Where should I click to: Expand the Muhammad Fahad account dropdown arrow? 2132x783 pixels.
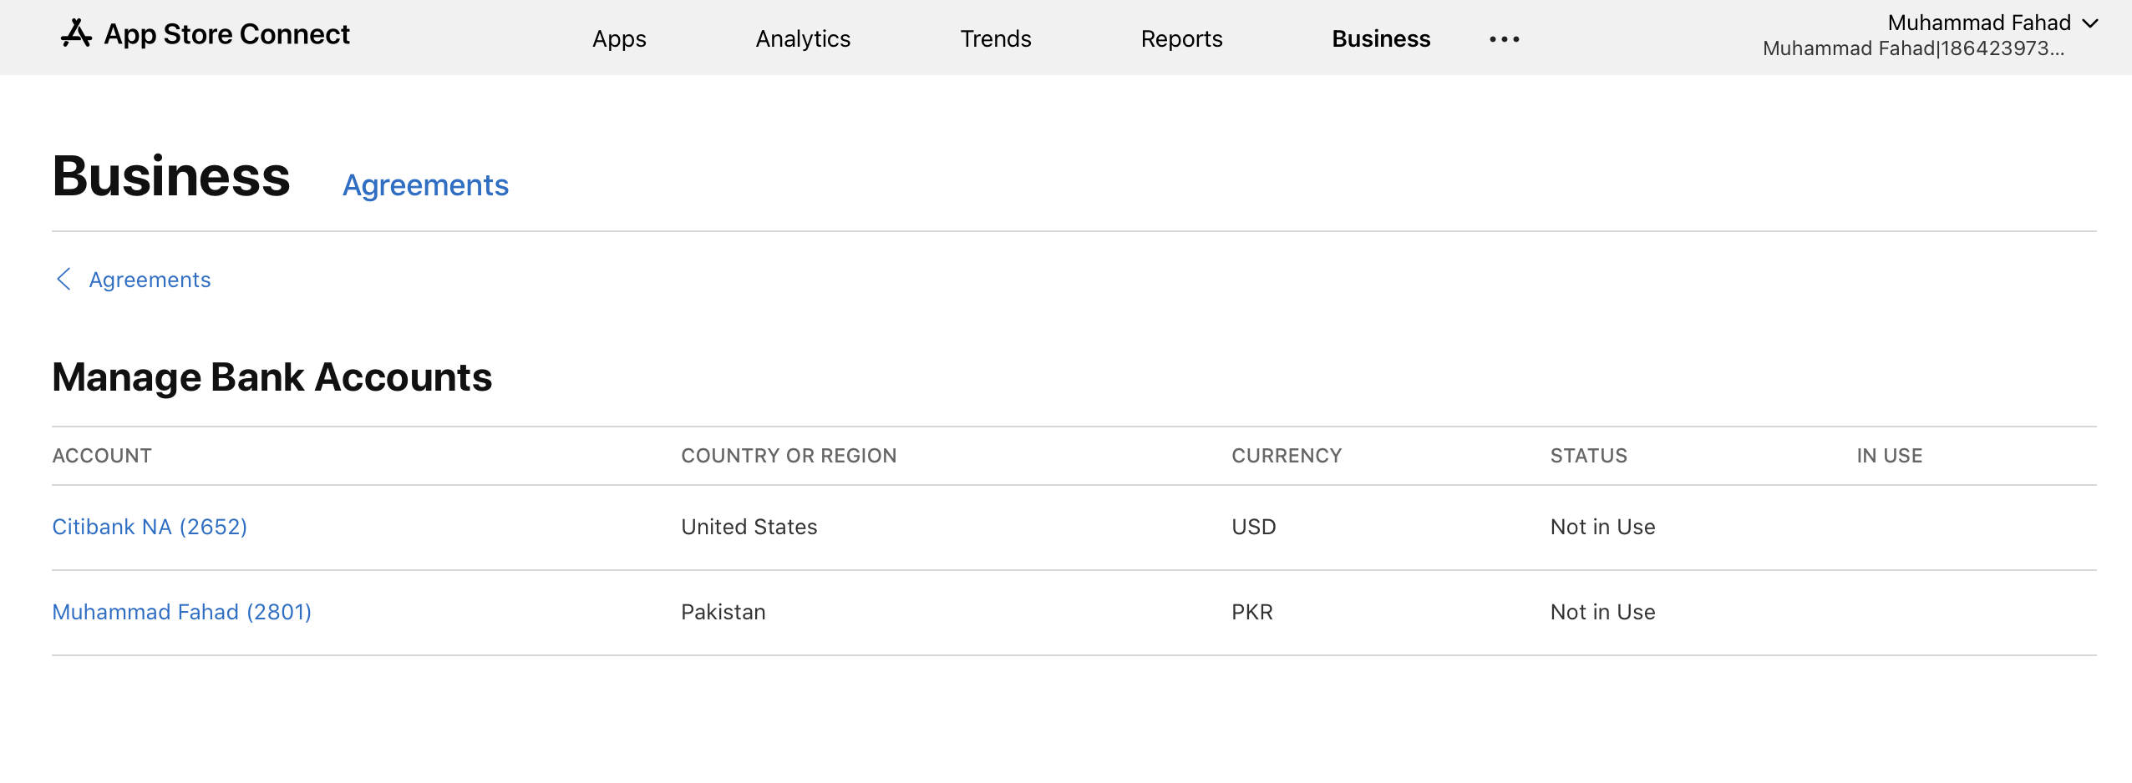(2090, 23)
